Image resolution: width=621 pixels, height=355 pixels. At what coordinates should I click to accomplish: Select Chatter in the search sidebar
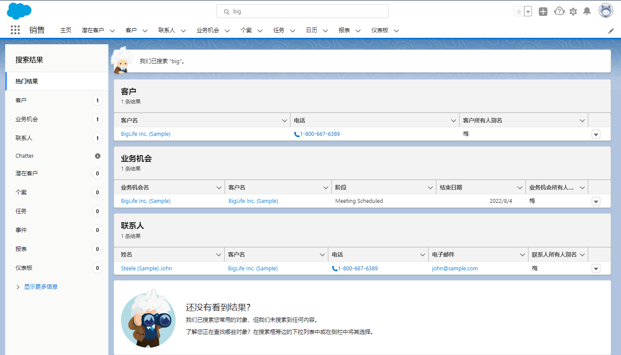57,156
